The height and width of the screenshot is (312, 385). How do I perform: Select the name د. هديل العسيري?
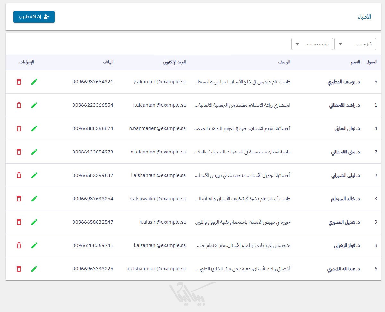(x=344, y=222)
